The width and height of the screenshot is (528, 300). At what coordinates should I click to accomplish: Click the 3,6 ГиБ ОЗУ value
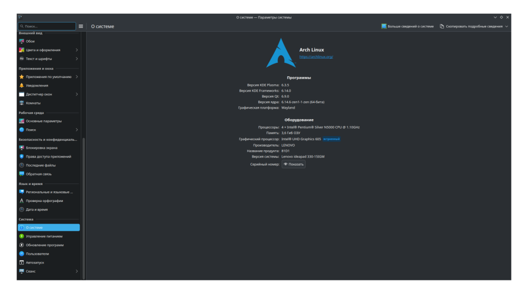tap(290, 133)
